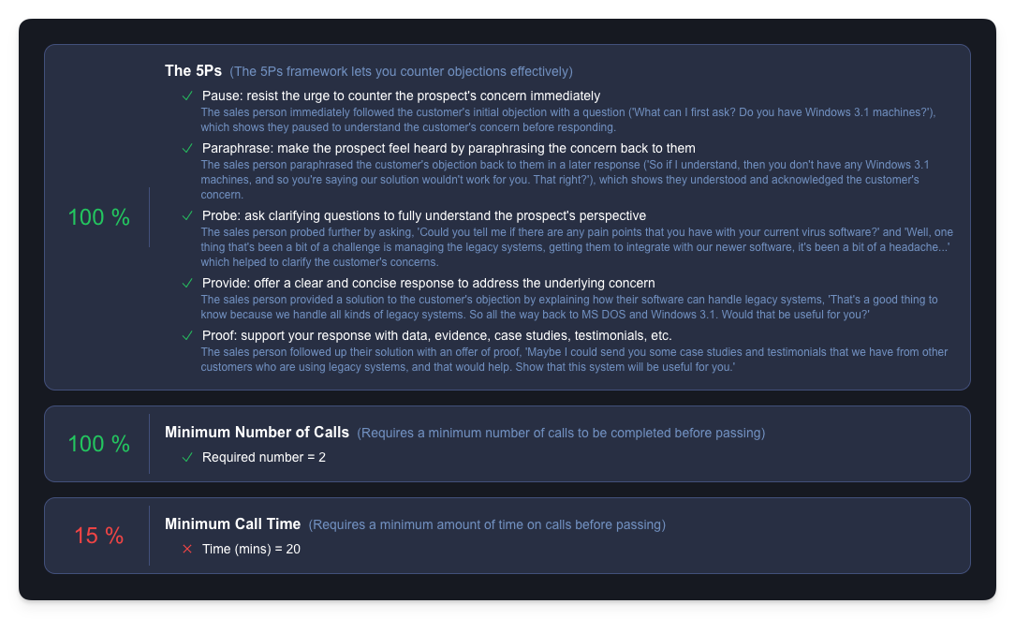Click the green checkmark beside Pause
Viewport: 1015px width, 619px height.
(186, 96)
